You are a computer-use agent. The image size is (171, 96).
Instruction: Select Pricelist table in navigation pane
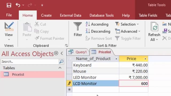click(33, 75)
